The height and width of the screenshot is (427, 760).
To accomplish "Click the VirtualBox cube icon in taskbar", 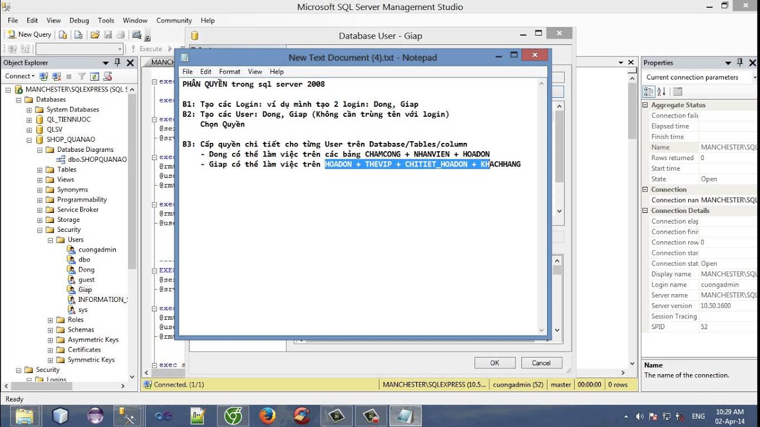I will coord(59,416).
